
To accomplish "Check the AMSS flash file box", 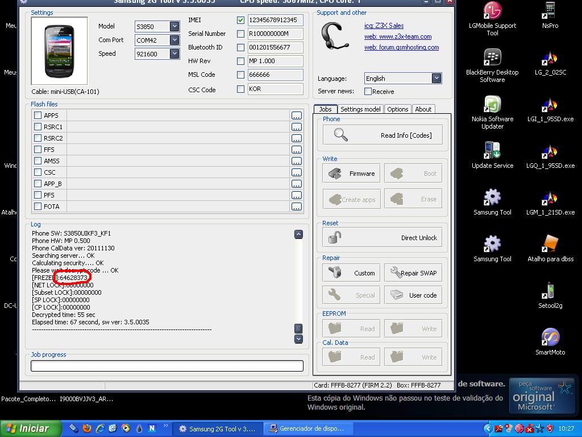I will (x=38, y=160).
